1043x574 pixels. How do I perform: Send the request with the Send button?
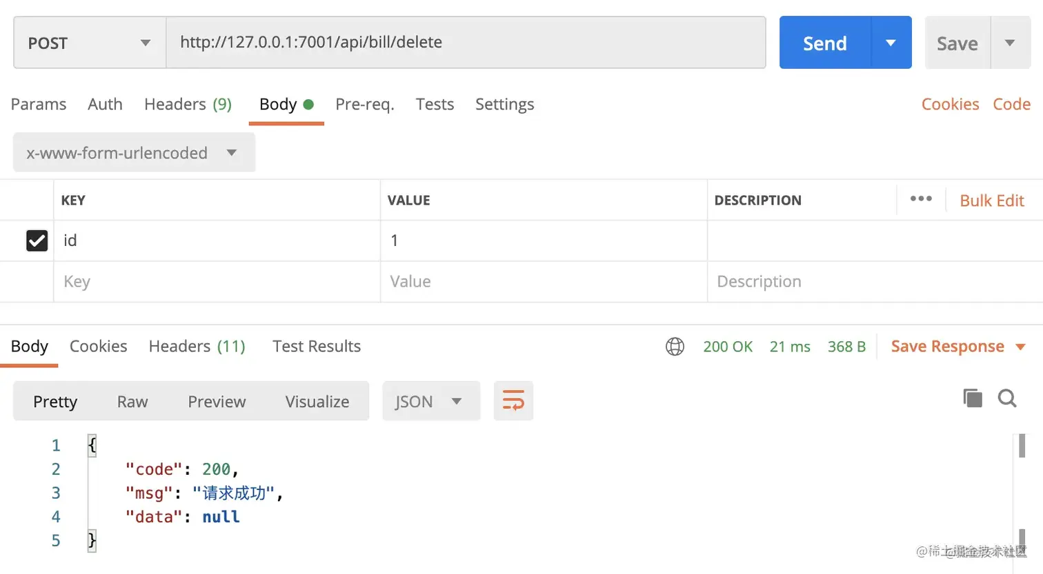click(x=825, y=43)
